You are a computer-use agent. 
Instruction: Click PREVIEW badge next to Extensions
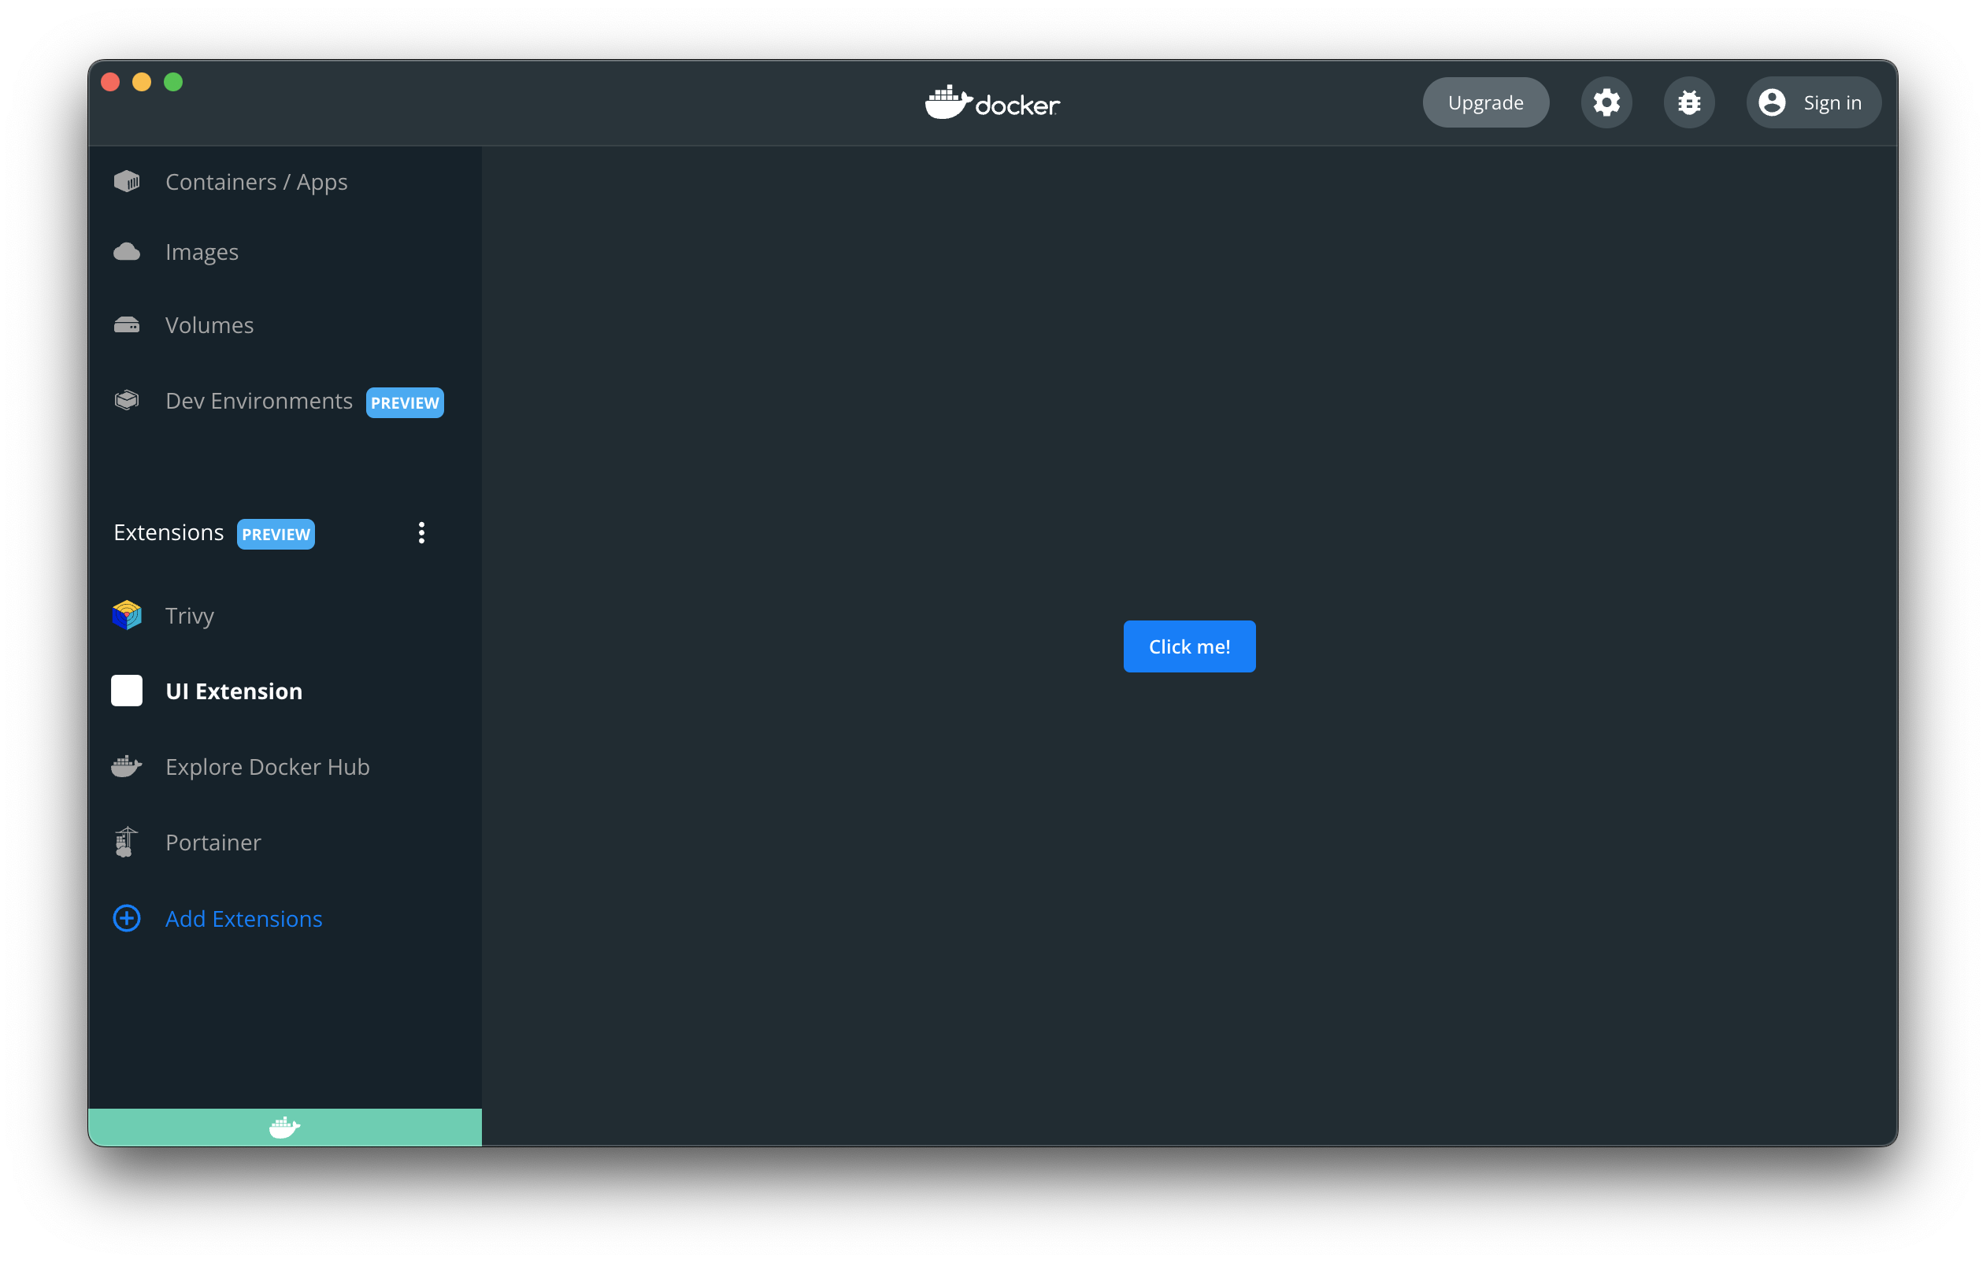276,534
